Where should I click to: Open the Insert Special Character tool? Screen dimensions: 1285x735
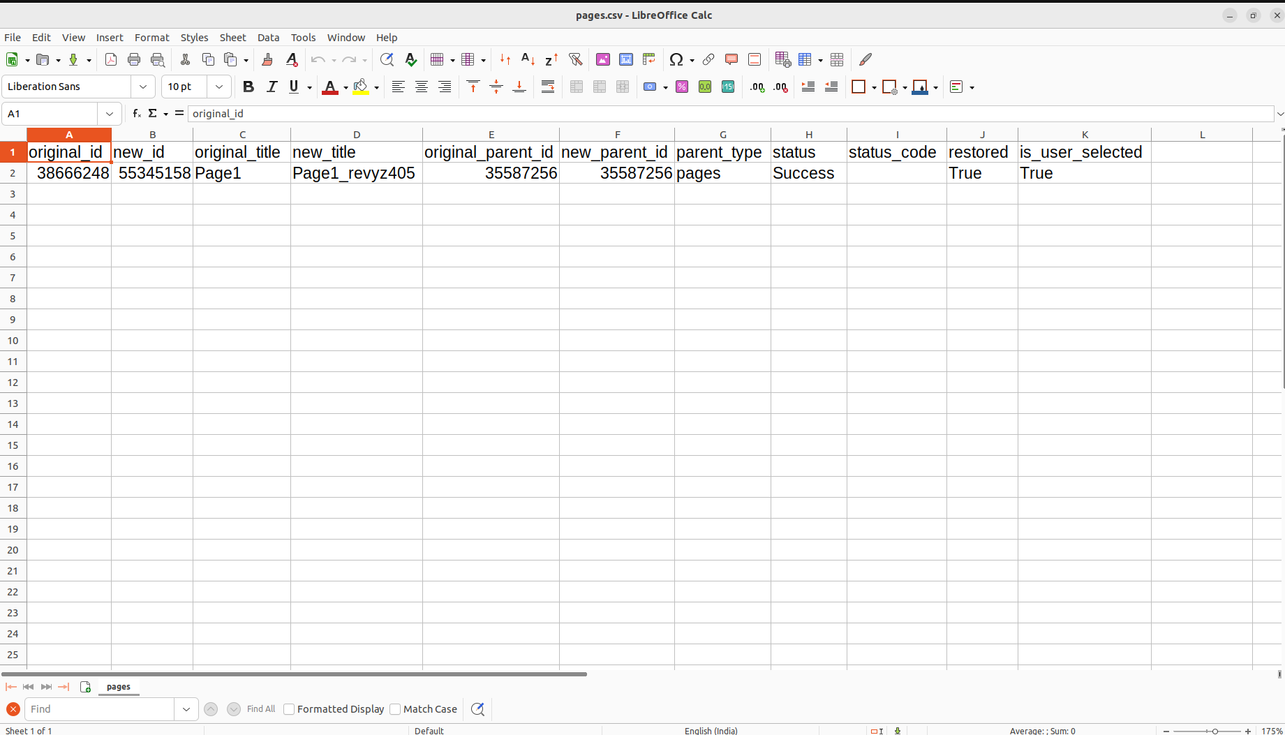(x=676, y=60)
